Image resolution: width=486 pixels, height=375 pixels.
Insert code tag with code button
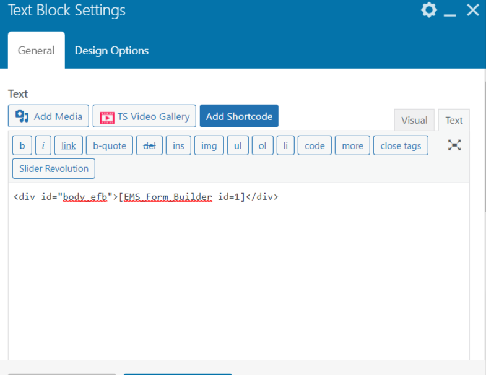point(315,145)
